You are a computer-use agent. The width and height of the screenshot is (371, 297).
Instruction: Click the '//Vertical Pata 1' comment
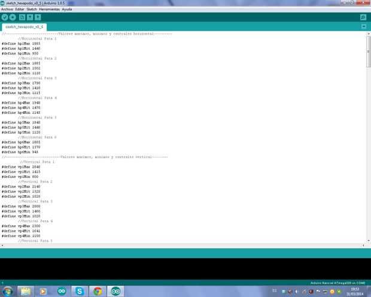(37, 162)
